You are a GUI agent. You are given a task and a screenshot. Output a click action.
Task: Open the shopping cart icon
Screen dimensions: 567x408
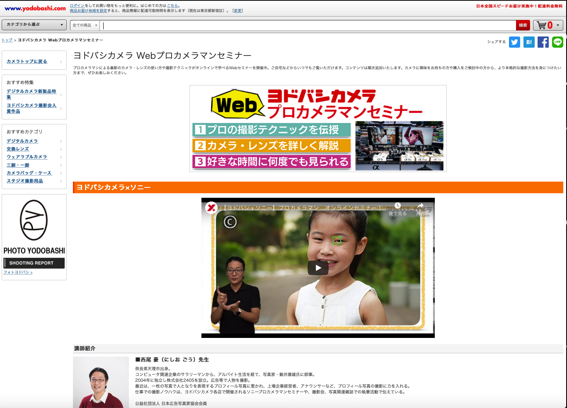(x=541, y=25)
